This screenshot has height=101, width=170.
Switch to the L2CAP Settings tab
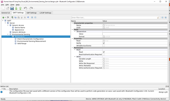(45, 13)
